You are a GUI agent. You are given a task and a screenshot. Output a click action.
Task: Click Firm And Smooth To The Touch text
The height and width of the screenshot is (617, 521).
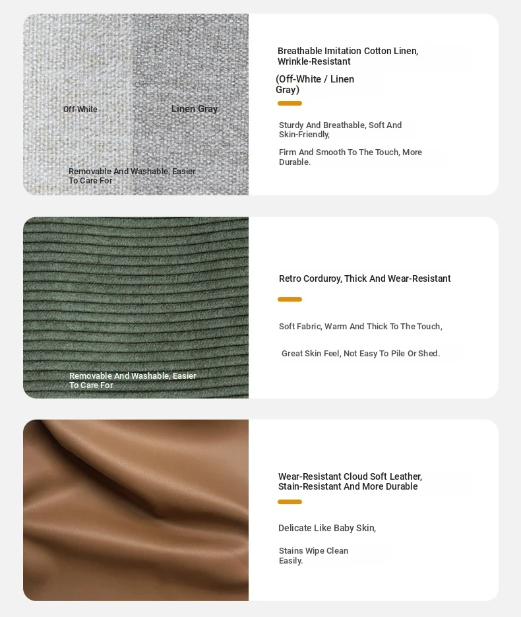[x=350, y=157]
